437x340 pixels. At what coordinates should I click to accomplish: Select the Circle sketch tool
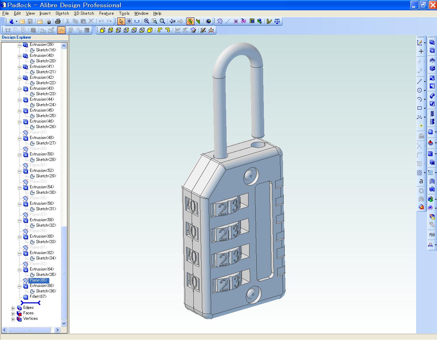click(420, 90)
